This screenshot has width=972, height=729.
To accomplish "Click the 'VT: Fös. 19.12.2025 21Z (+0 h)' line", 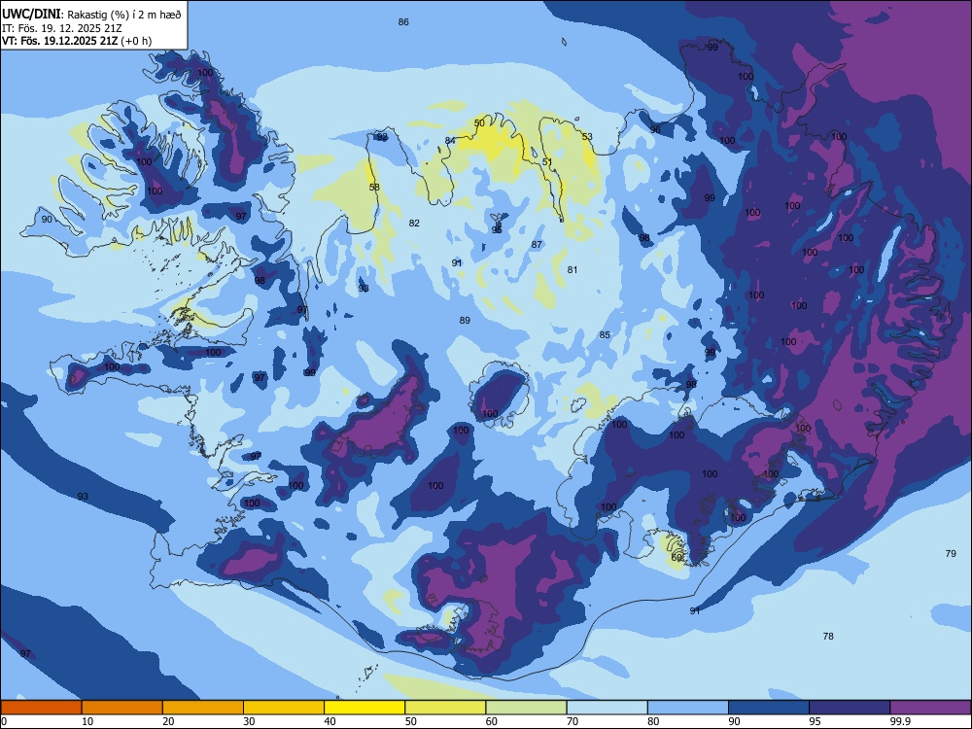I will click(x=76, y=41).
